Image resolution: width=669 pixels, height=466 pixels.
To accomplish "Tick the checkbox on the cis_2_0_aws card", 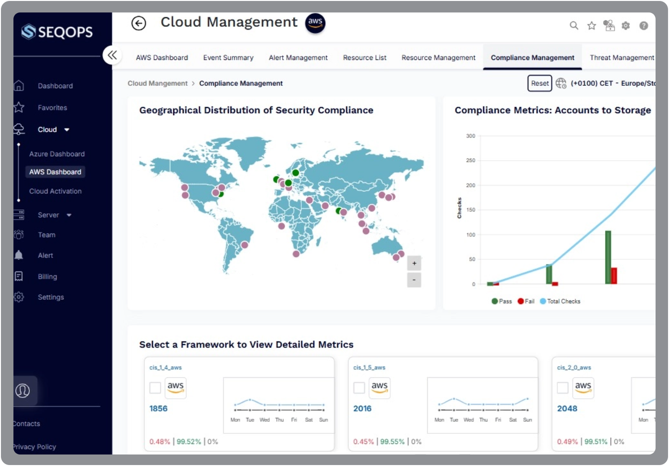I will point(562,387).
